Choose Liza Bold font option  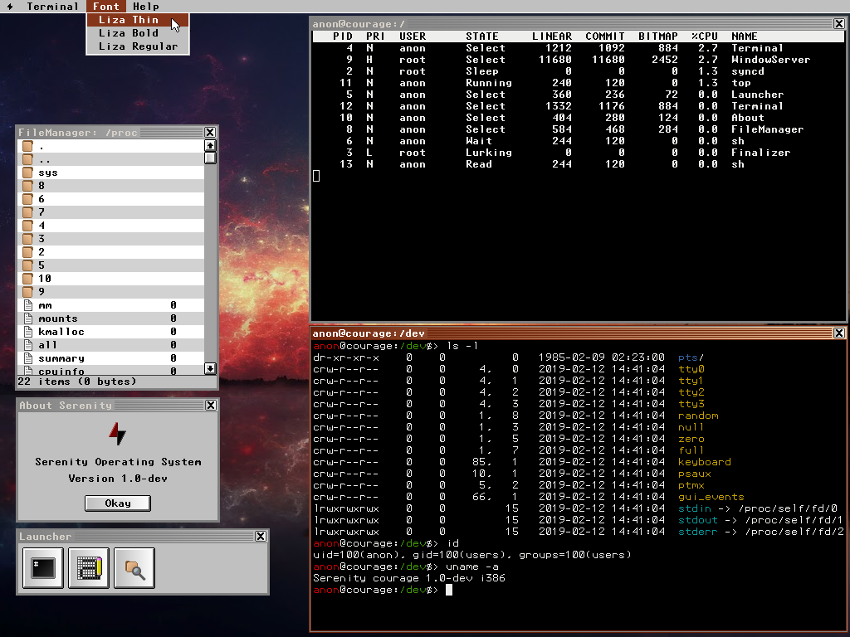(x=129, y=33)
